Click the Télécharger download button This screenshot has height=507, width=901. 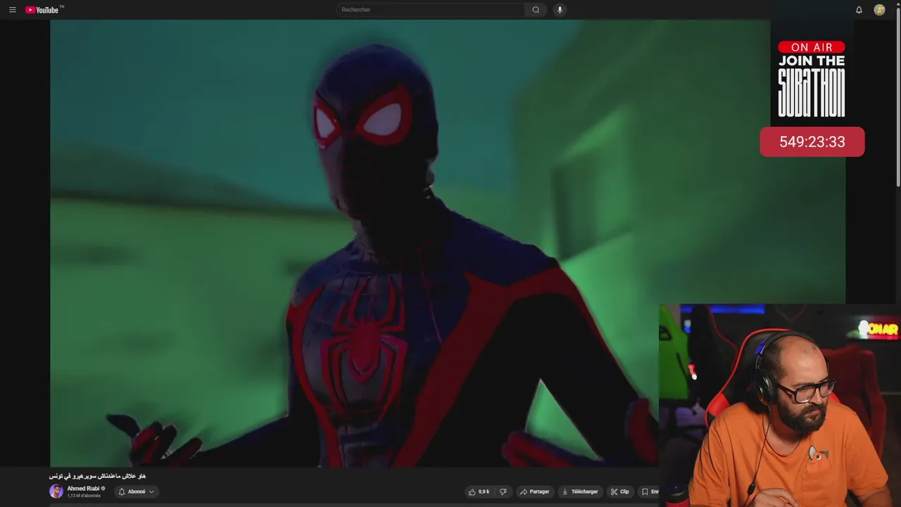(x=580, y=492)
